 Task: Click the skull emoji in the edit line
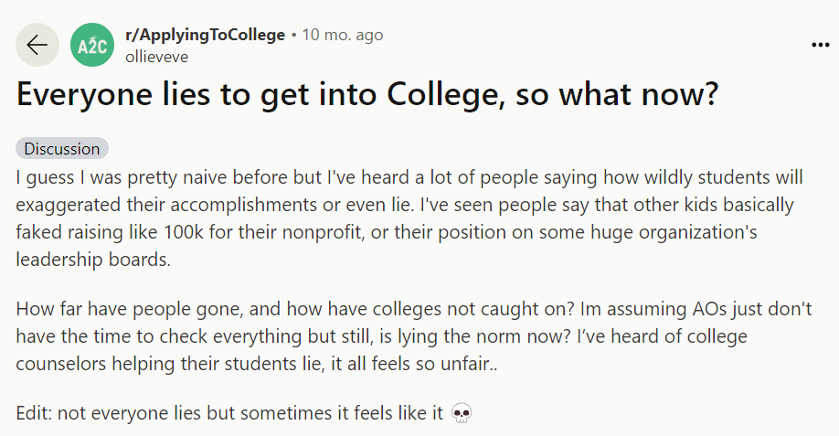[462, 413]
